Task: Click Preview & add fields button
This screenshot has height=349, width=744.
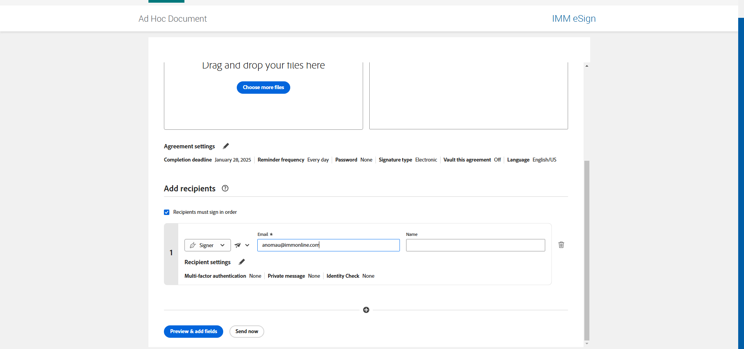Action: click(x=193, y=332)
